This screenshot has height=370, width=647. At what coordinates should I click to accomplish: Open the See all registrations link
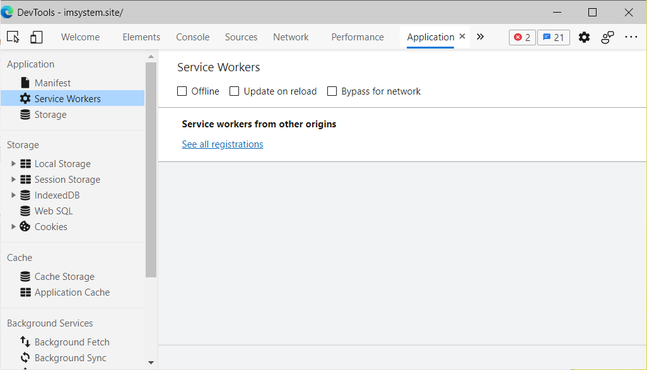pyautogui.click(x=222, y=144)
